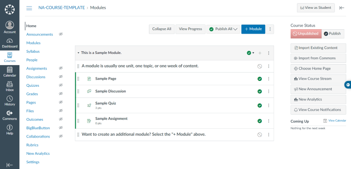Image resolution: width=351 pixels, height=169 pixels.
Task: Go to Dashboard in global navigation
Action: (x=10, y=43)
